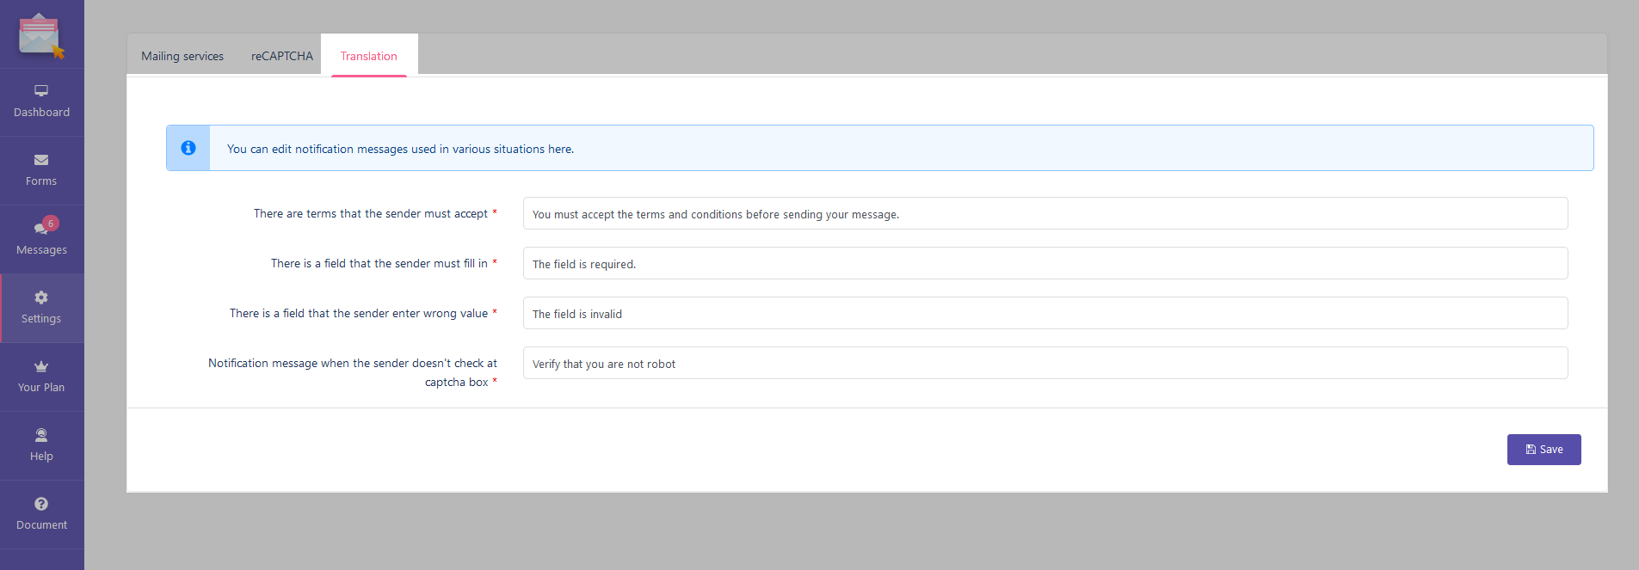Switch to the reCAPTCHA tab
Image resolution: width=1639 pixels, height=570 pixels.
click(x=282, y=56)
